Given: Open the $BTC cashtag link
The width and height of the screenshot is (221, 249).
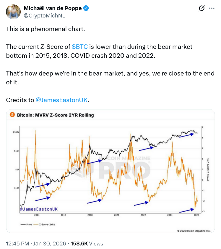Looking at the screenshot, I should point(80,47).
